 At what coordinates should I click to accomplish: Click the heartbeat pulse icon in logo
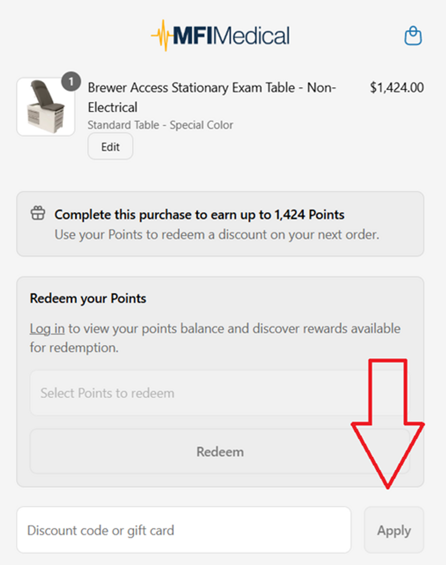pyautogui.click(x=161, y=36)
